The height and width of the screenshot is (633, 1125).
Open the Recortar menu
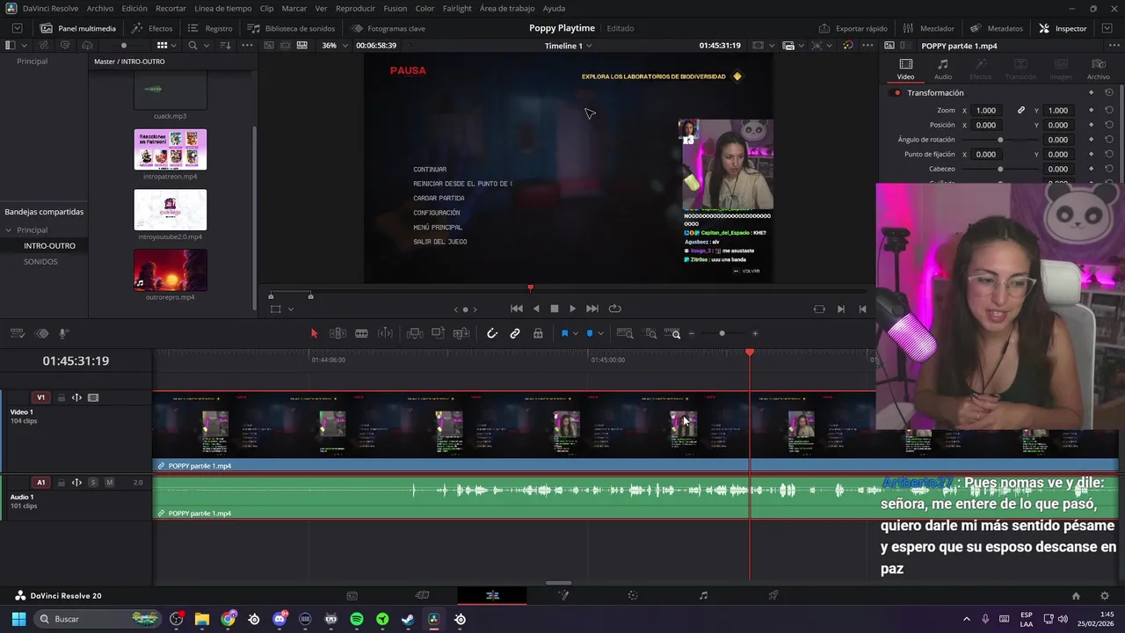(171, 8)
